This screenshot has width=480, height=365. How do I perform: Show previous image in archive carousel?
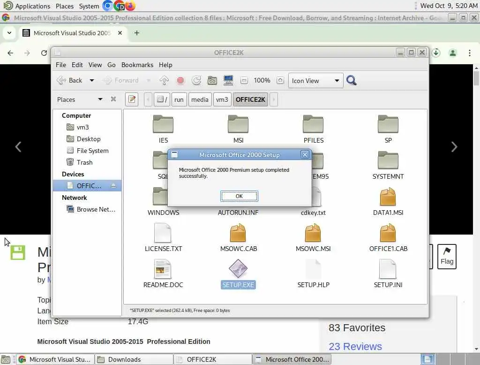(x=18, y=147)
